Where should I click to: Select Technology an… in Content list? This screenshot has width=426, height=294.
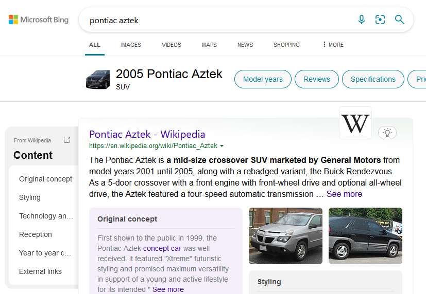coord(46,216)
